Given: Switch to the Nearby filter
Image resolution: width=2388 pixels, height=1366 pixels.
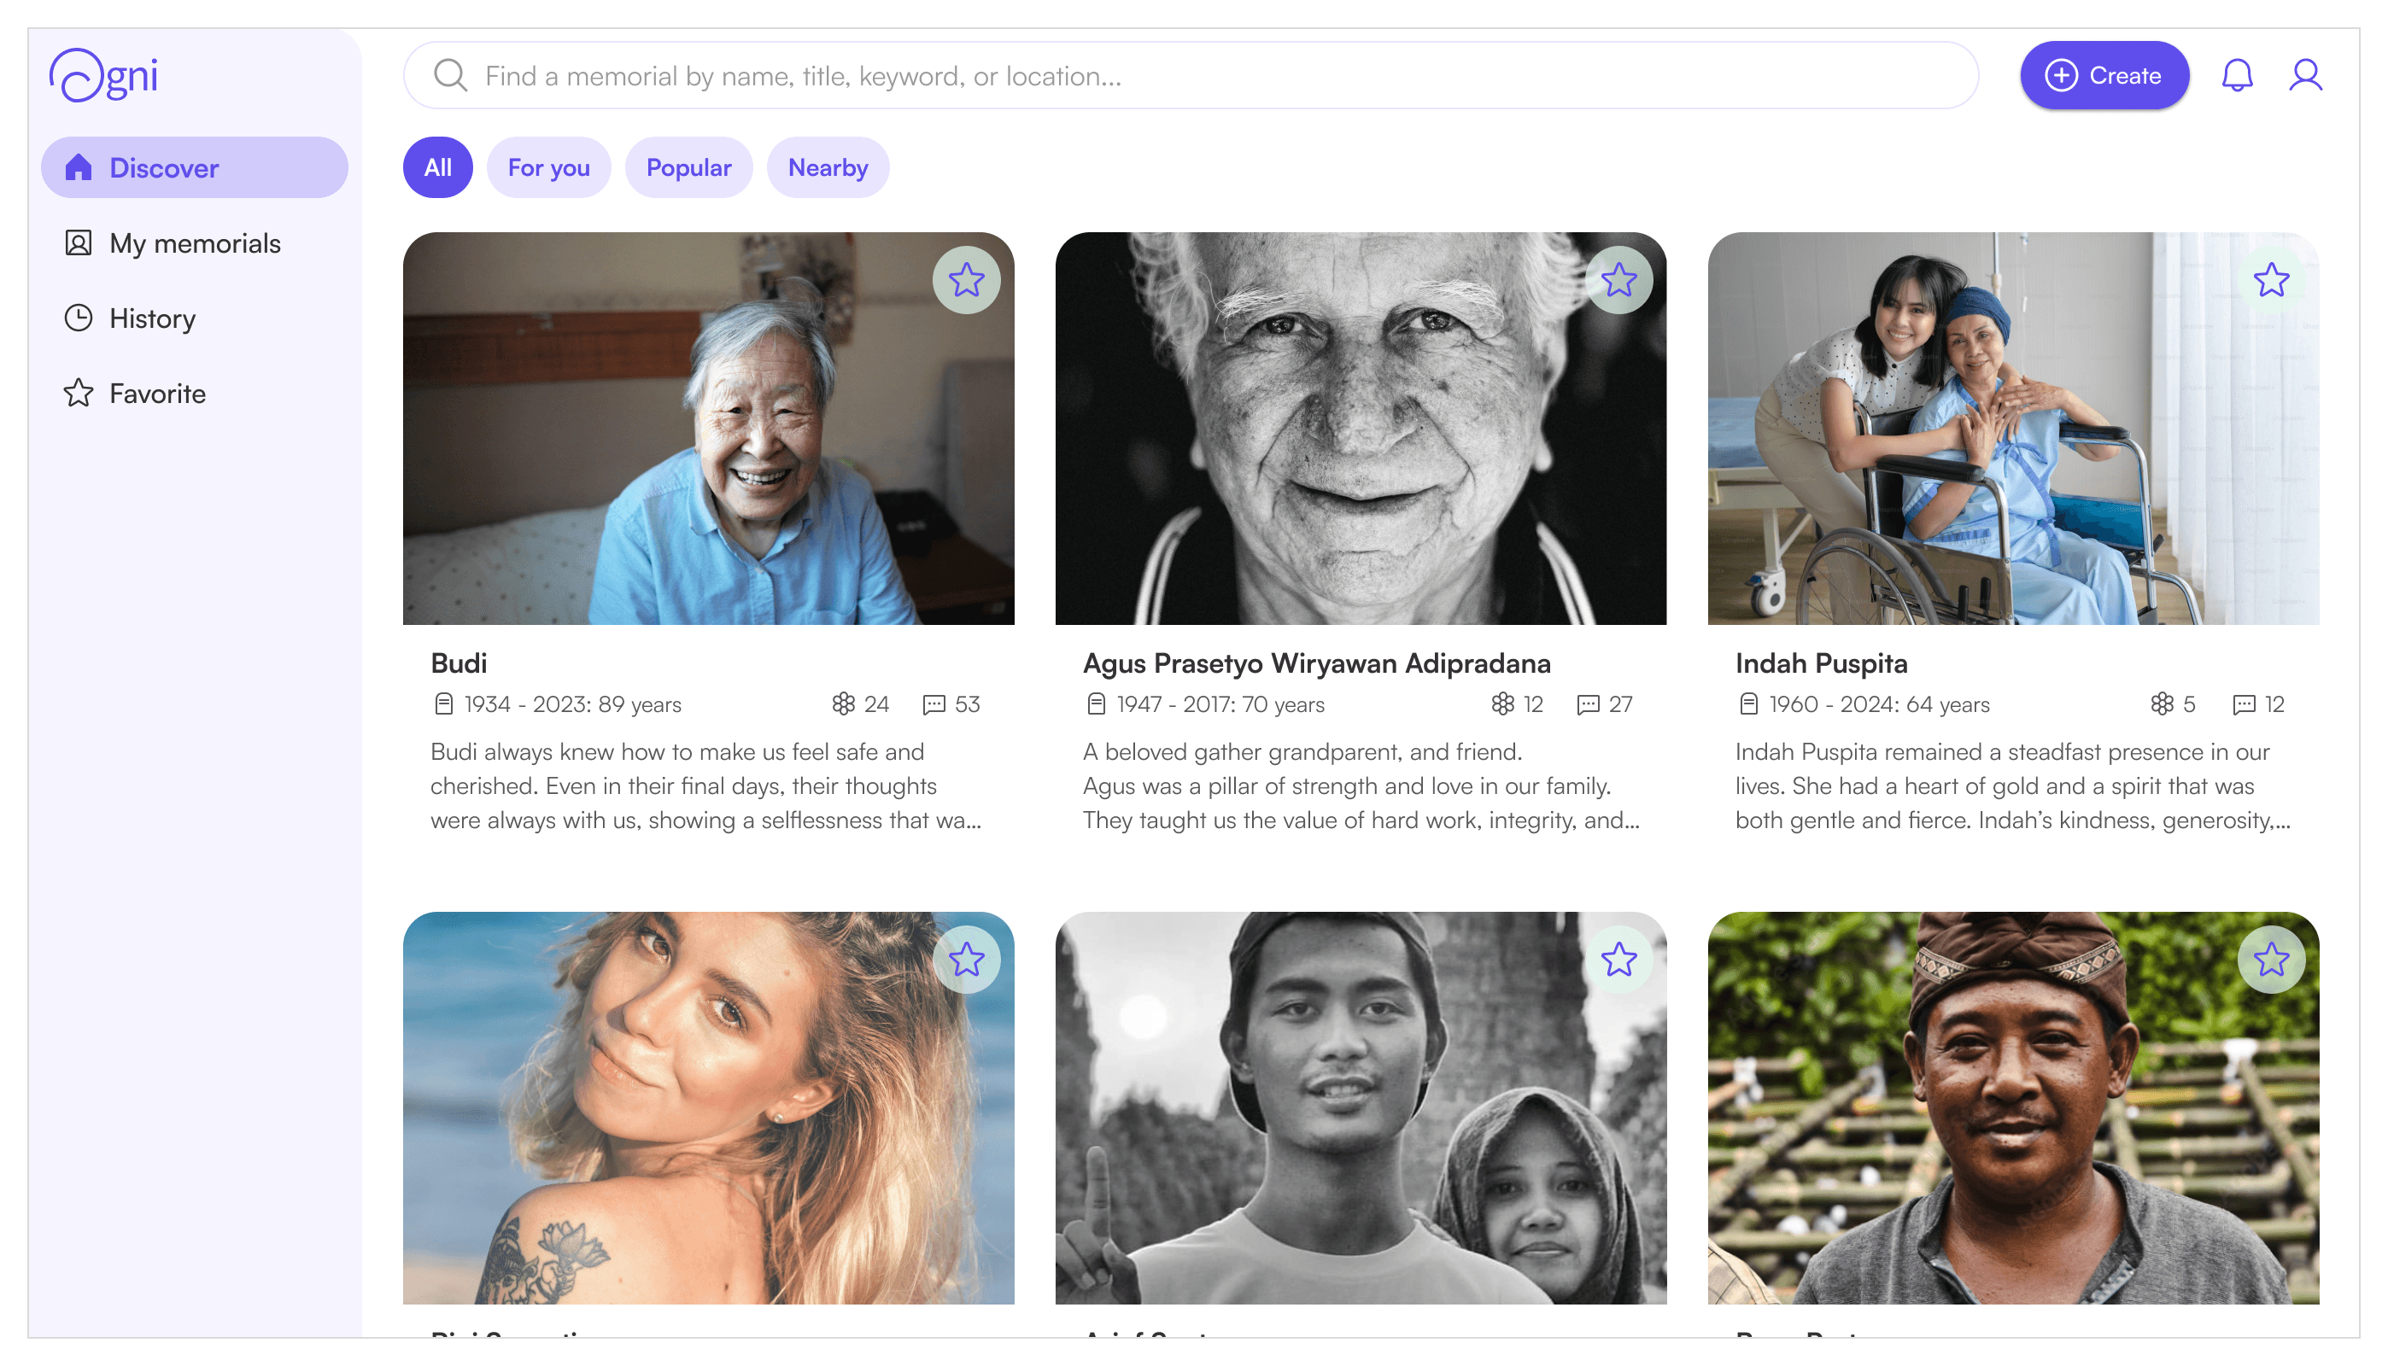Looking at the screenshot, I should [x=827, y=168].
